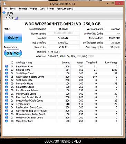Click the Threshold column header
126x144 pixels.
click(x=91, y=63)
